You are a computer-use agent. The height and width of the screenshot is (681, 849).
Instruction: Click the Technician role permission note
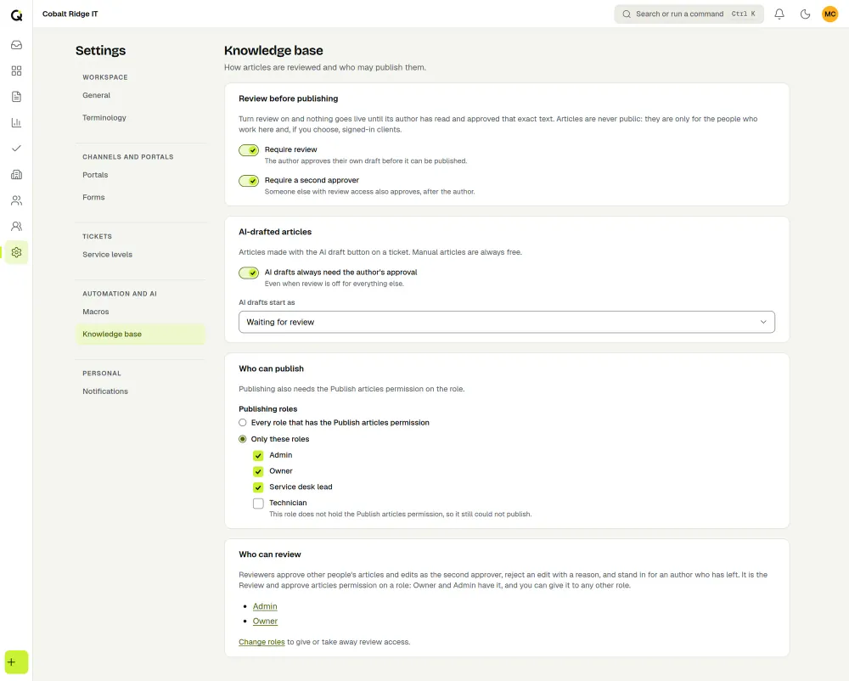401,515
